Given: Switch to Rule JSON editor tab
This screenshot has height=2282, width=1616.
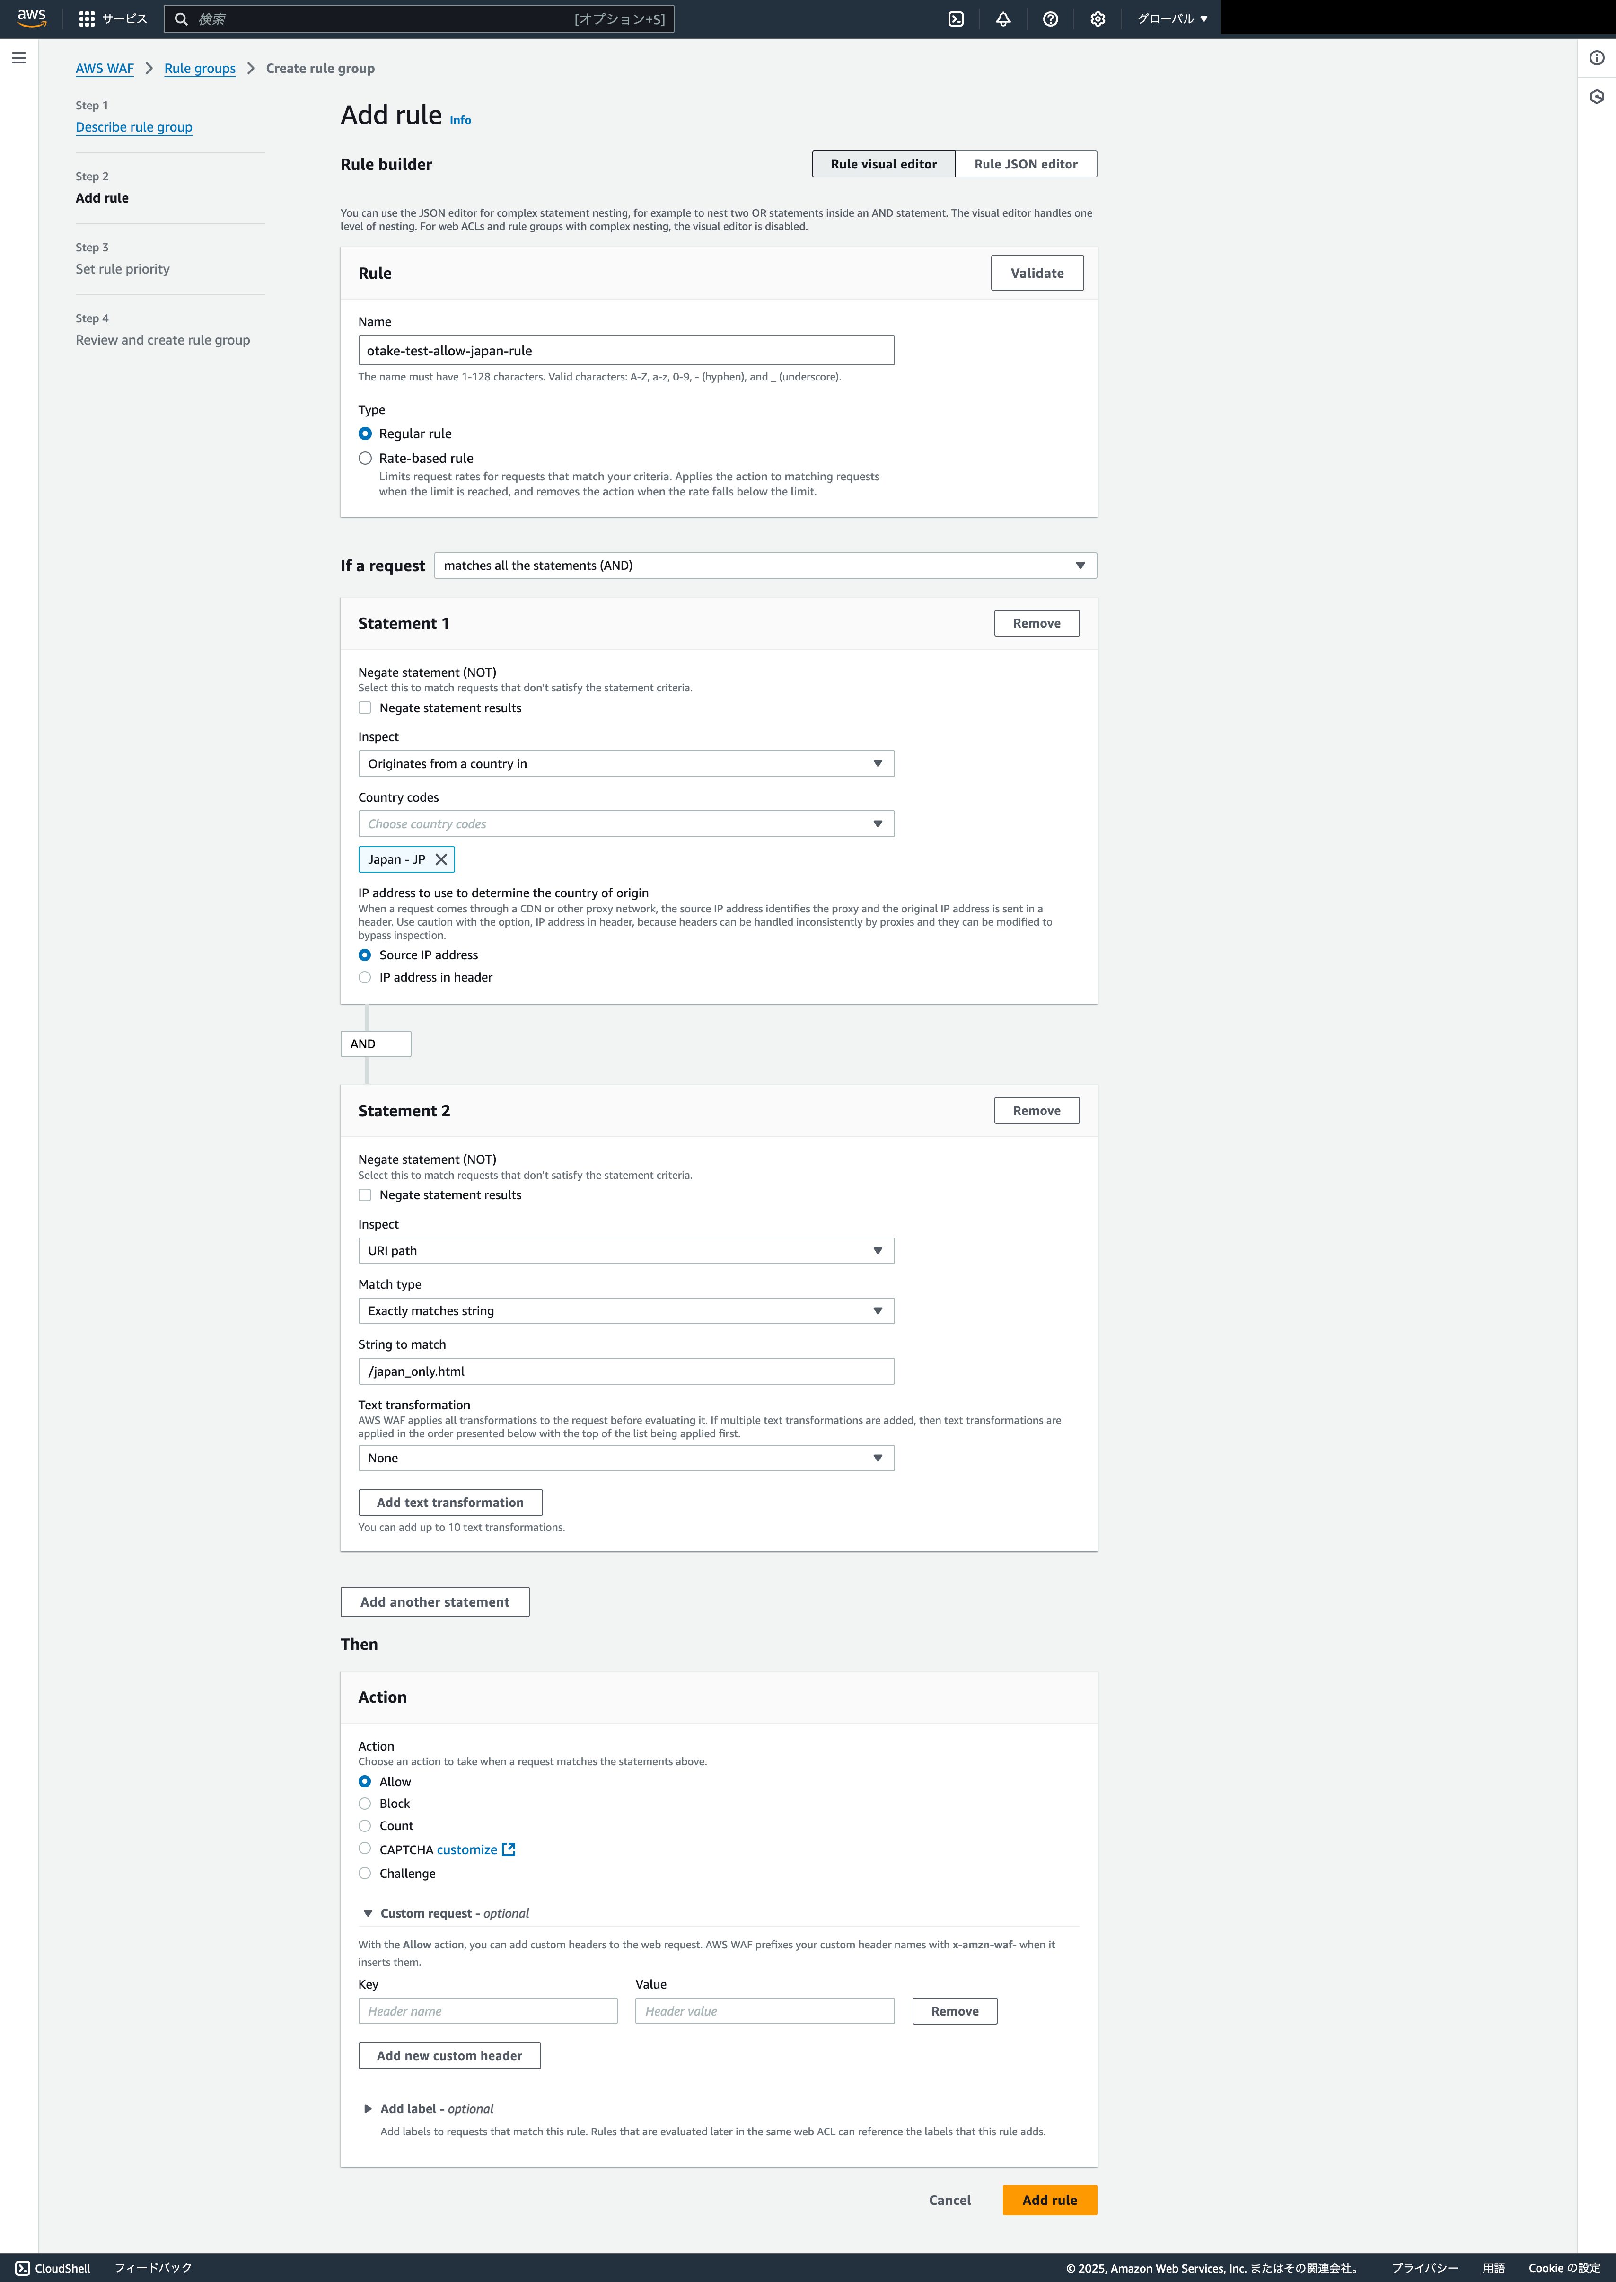Looking at the screenshot, I should coord(1026,164).
